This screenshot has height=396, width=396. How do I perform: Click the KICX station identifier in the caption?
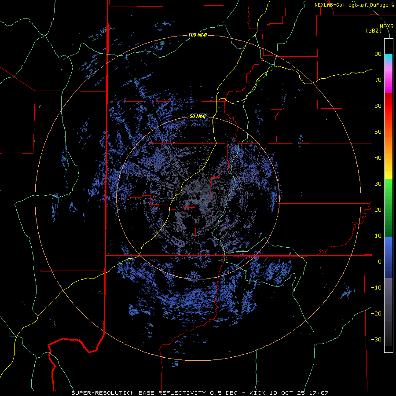pyautogui.click(x=258, y=393)
